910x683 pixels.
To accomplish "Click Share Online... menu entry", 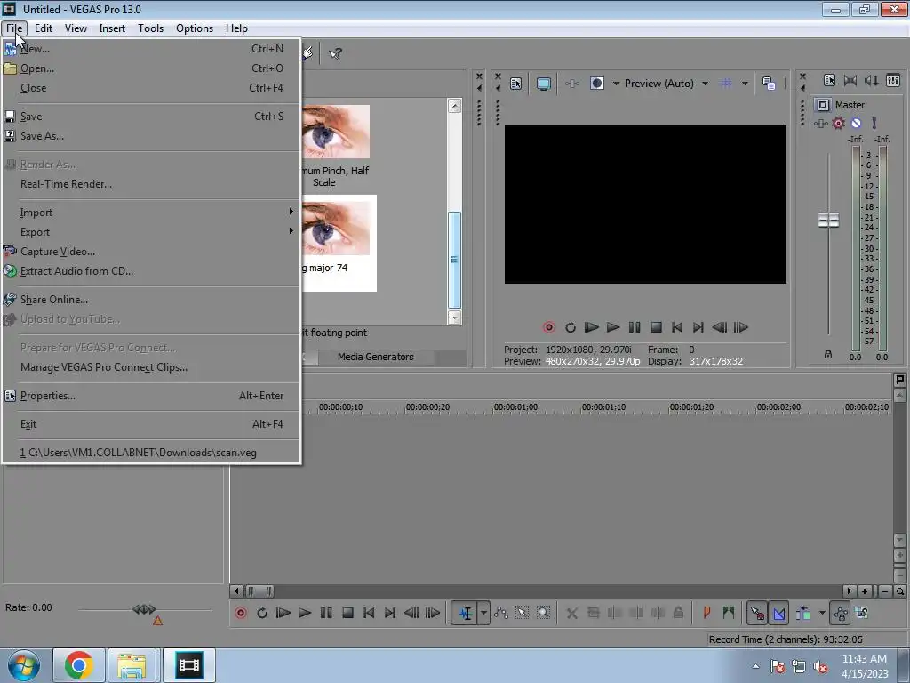I will [151, 300].
